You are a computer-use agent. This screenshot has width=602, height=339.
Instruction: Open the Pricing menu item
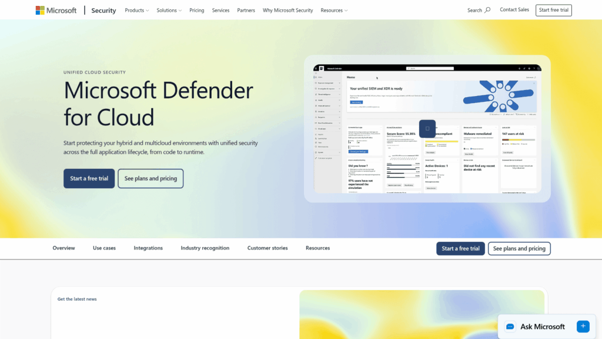(196, 11)
